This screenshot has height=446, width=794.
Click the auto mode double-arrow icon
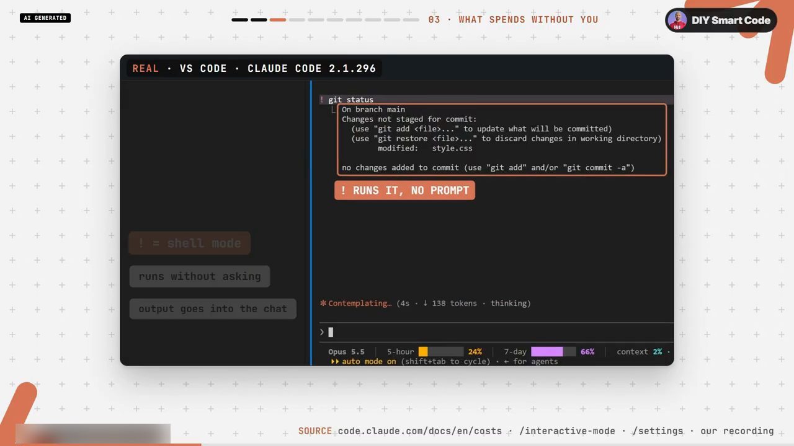(x=335, y=362)
